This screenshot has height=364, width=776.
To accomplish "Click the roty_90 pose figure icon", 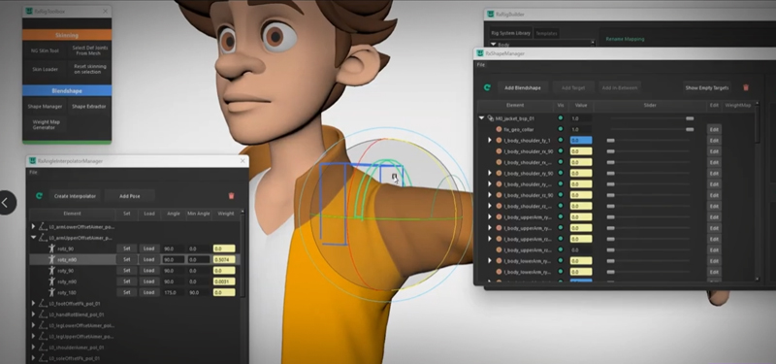I will pyautogui.click(x=52, y=271).
